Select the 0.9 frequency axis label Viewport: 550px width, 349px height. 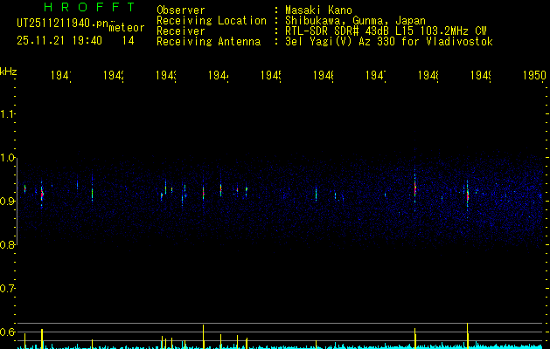(x=8, y=202)
